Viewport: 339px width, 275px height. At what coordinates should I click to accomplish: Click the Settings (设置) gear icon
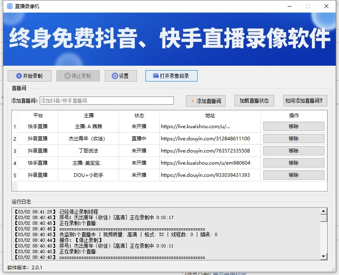[115, 76]
